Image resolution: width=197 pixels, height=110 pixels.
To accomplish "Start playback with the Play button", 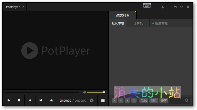I will 9,100.
